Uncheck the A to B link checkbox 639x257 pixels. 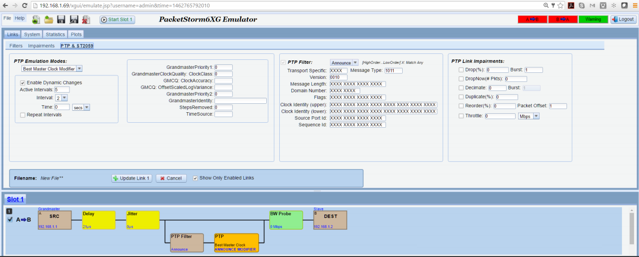point(10,220)
